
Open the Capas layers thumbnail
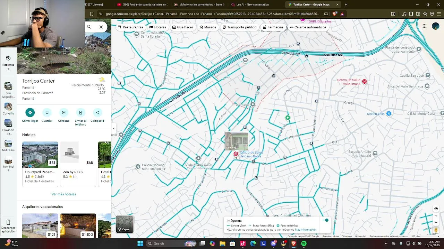pos(125,224)
